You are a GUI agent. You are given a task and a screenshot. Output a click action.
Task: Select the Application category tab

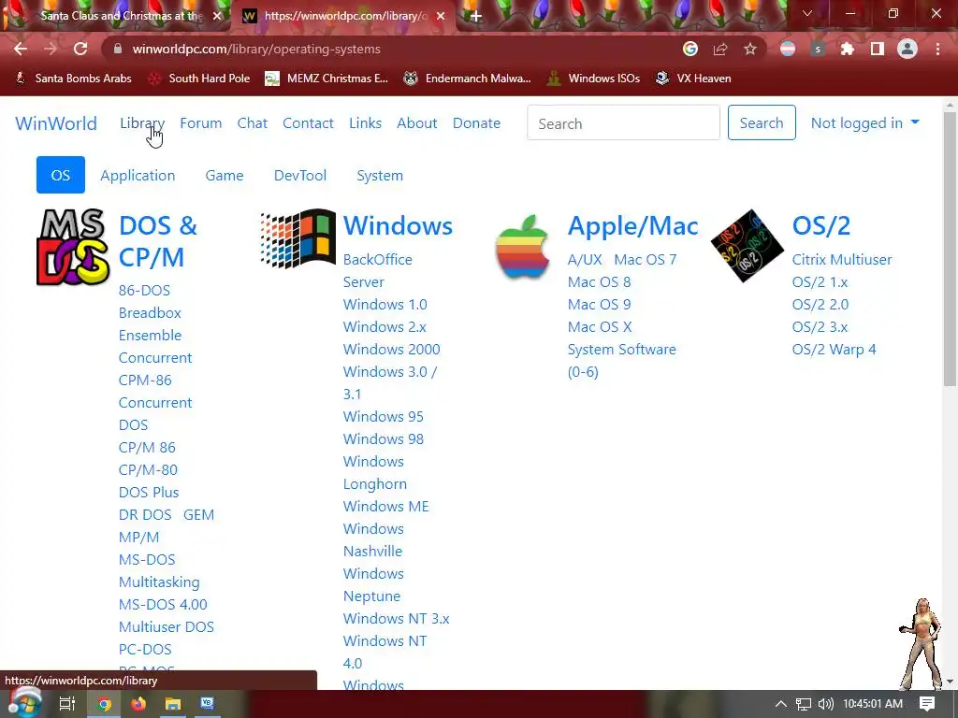(138, 175)
